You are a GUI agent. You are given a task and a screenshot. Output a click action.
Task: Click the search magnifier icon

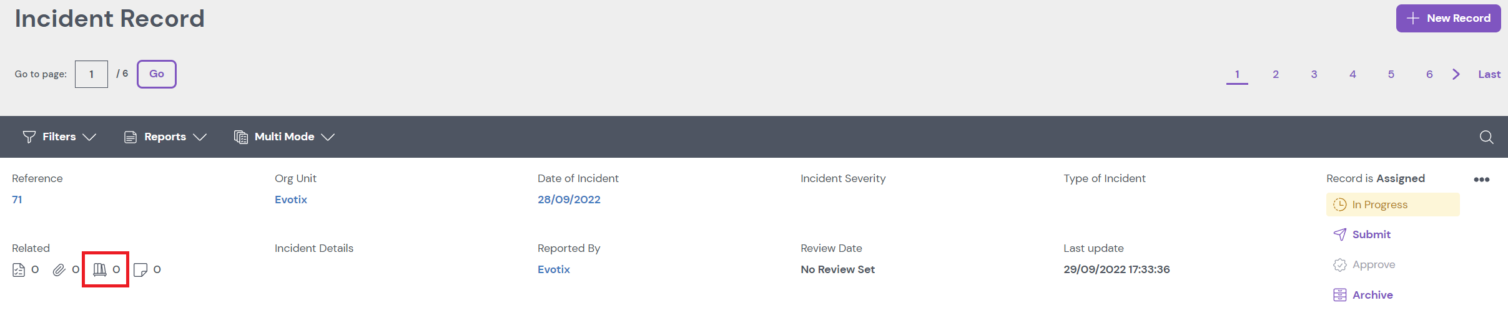click(x=1486, y=137)
